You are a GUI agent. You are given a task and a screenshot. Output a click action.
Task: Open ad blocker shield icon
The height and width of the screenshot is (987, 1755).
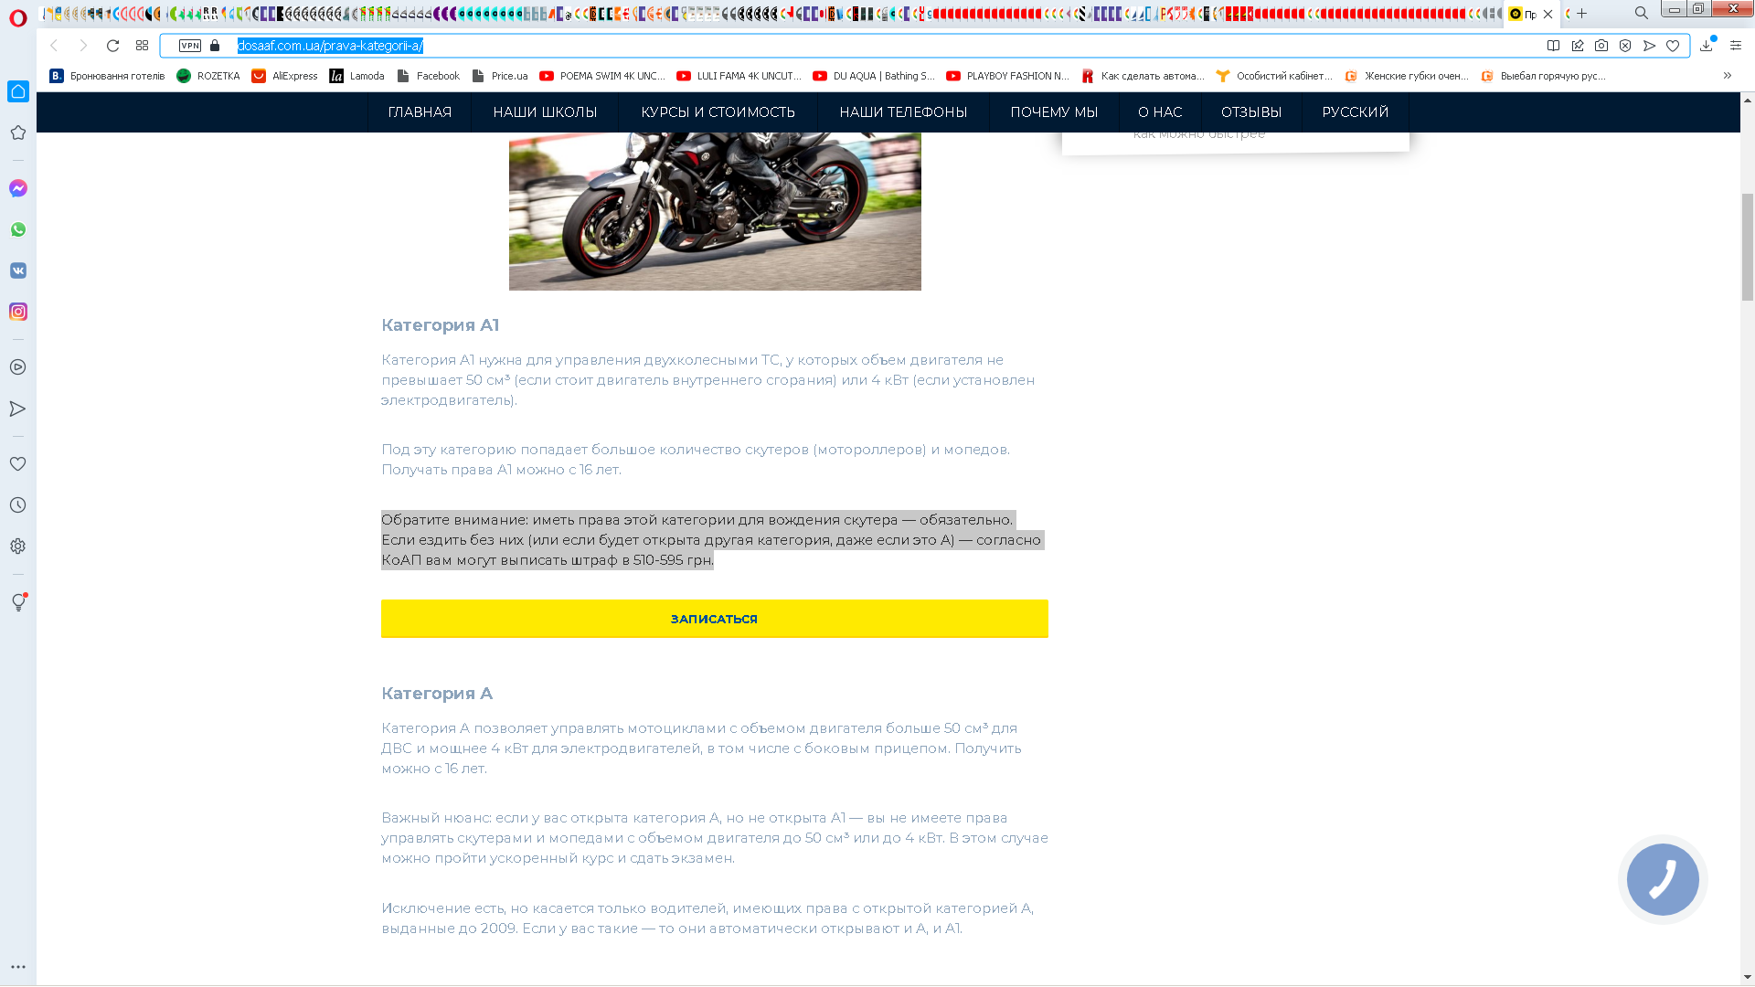pos(1625,46)
